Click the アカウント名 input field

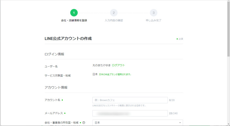click(x=130, y=100)
